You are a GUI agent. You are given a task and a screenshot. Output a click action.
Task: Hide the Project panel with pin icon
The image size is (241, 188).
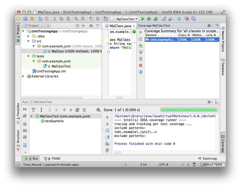click(x=98, y=26)
